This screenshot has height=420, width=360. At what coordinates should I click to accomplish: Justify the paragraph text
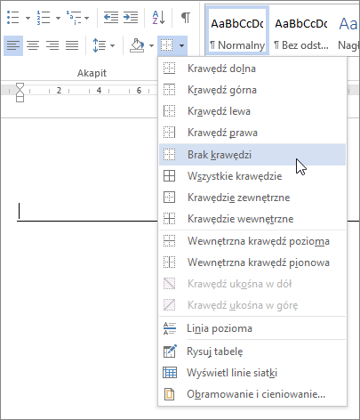coord(72,45)
